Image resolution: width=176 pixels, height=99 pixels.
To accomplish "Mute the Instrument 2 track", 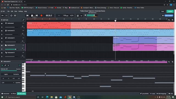I will (2, 31).
